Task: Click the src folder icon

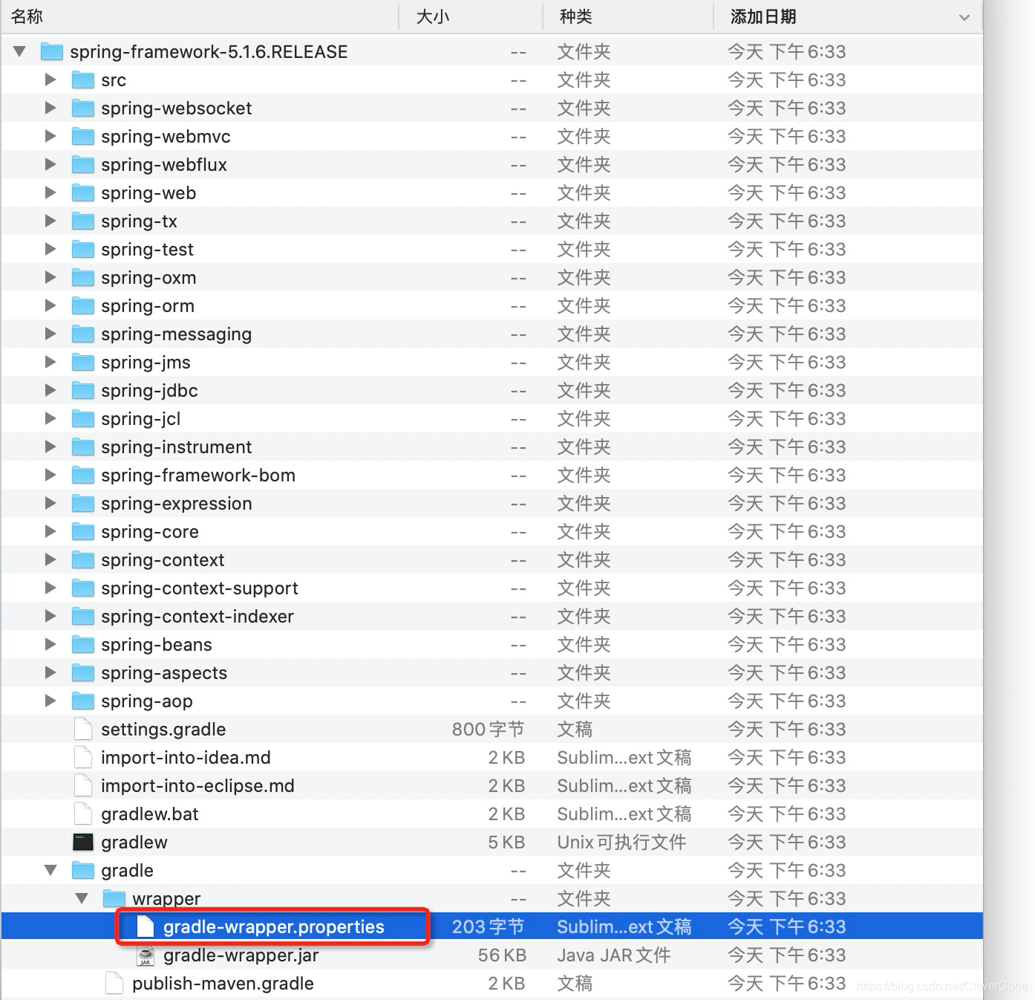Action: 82,79
